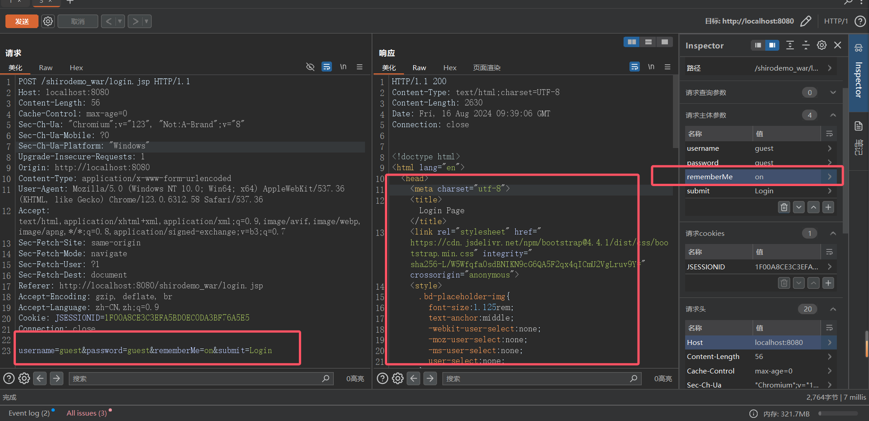Select the rememberMe parameter row
The width and height of the screenshot is (869, 421).
[761, 177]
